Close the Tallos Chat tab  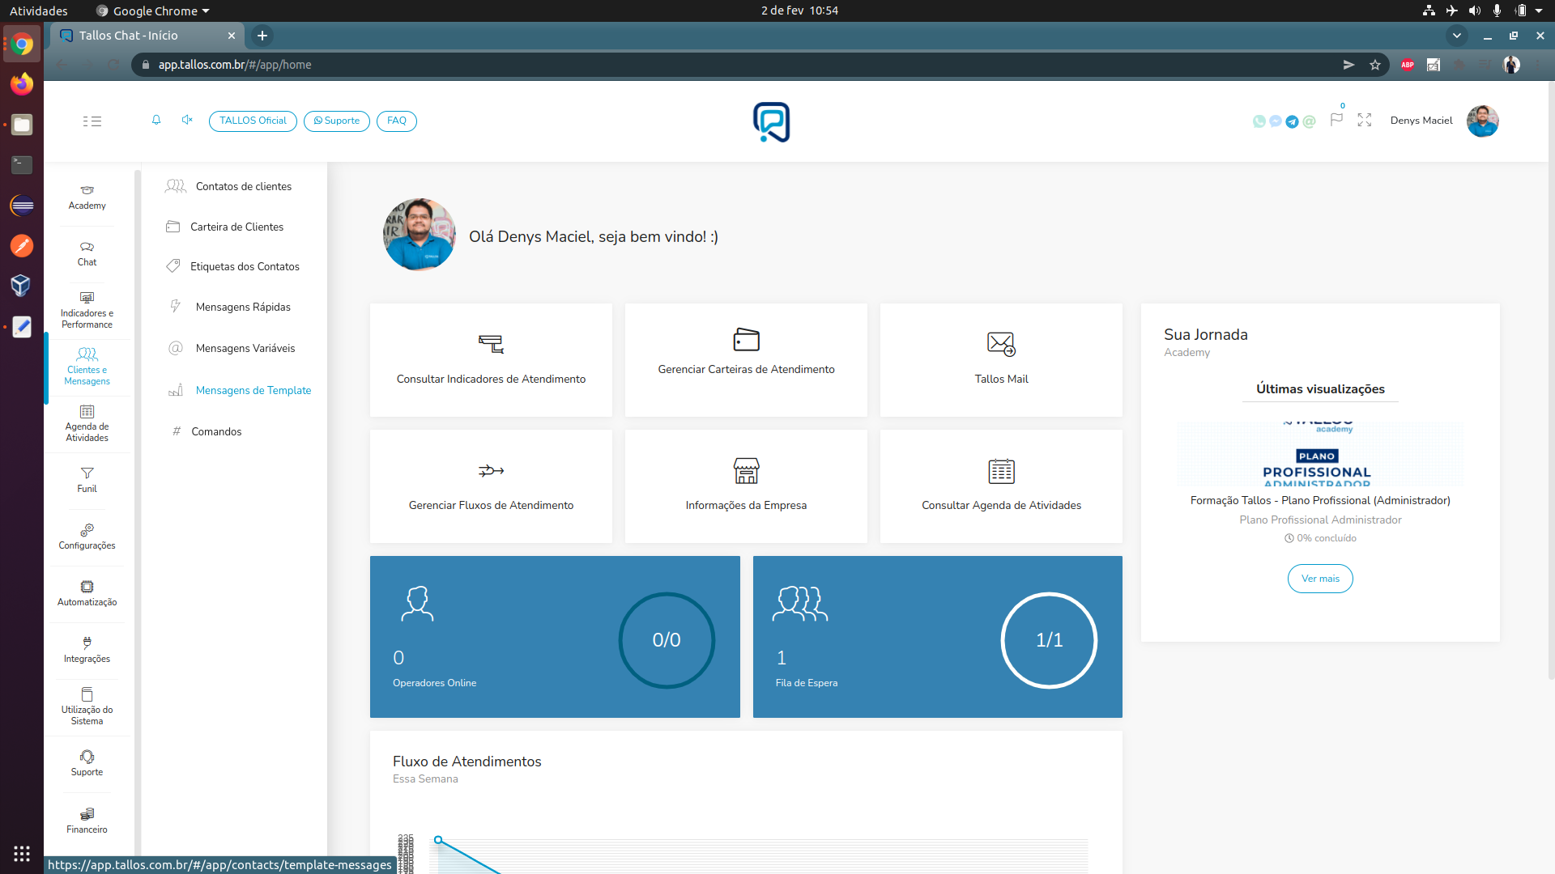pos(232,36)
